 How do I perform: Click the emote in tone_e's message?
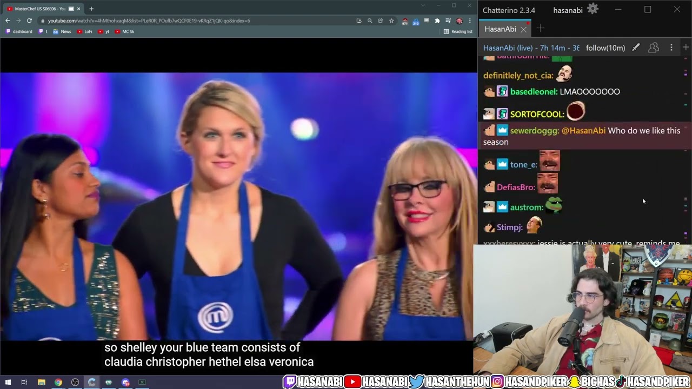(x=549, y=161)
